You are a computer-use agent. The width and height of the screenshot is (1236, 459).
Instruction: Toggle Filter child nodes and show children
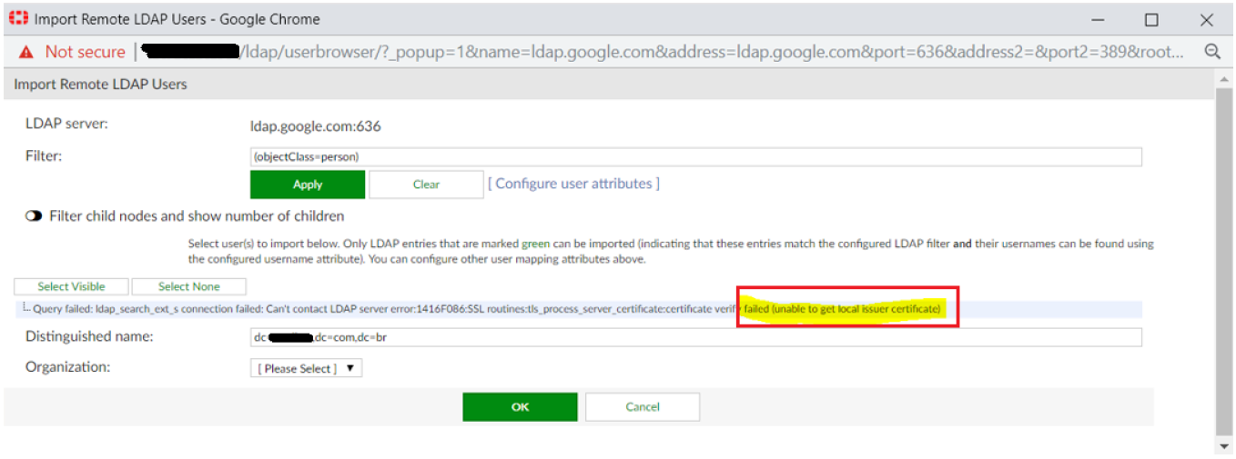(34, 216)
